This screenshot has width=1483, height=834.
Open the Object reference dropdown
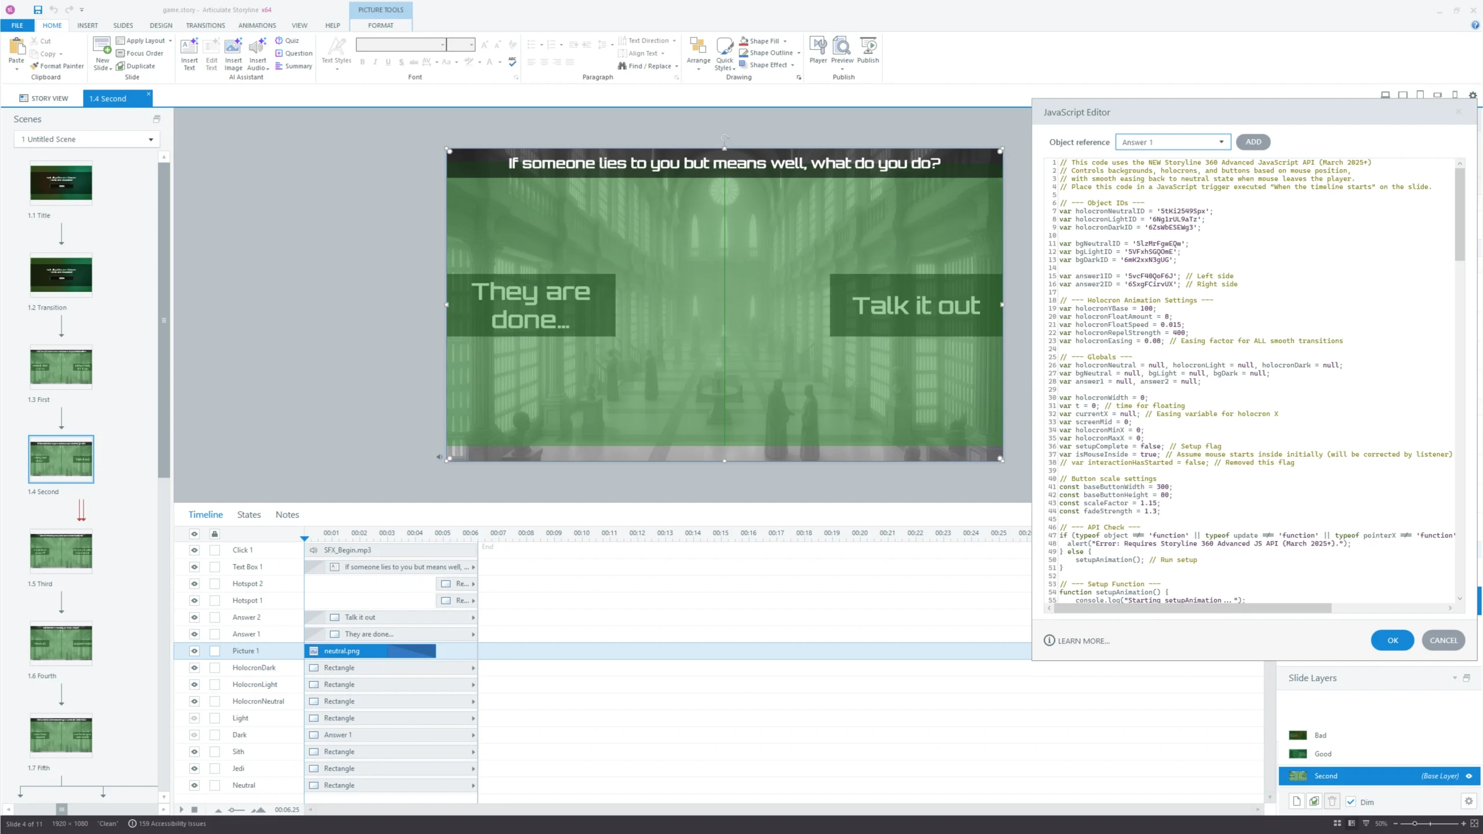point(1172,142)
